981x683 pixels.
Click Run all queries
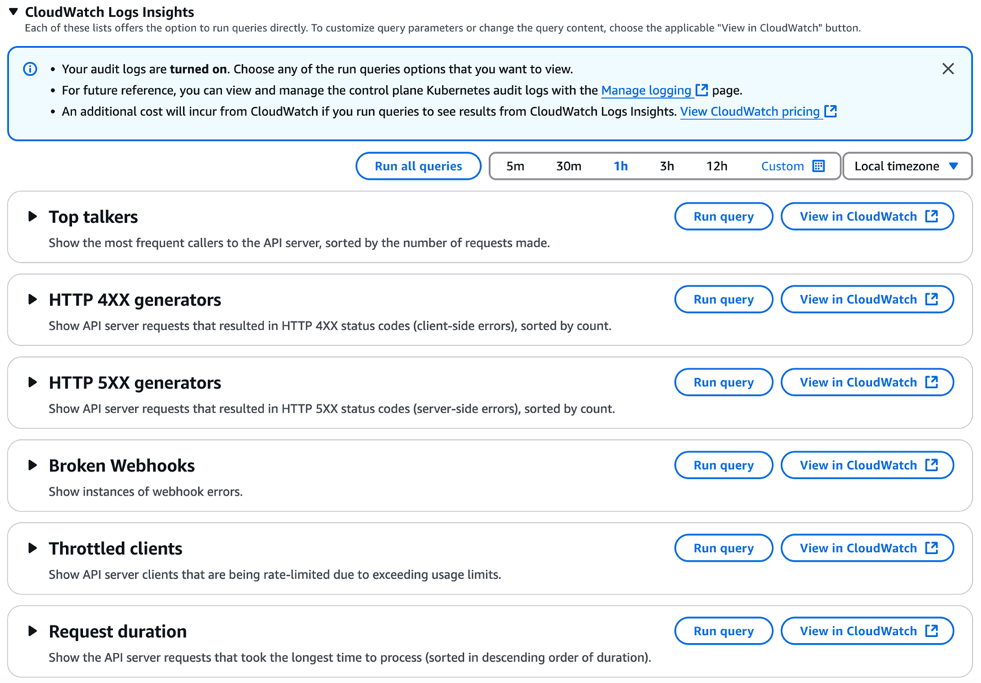pyautogui.click(x=418, y=165)
